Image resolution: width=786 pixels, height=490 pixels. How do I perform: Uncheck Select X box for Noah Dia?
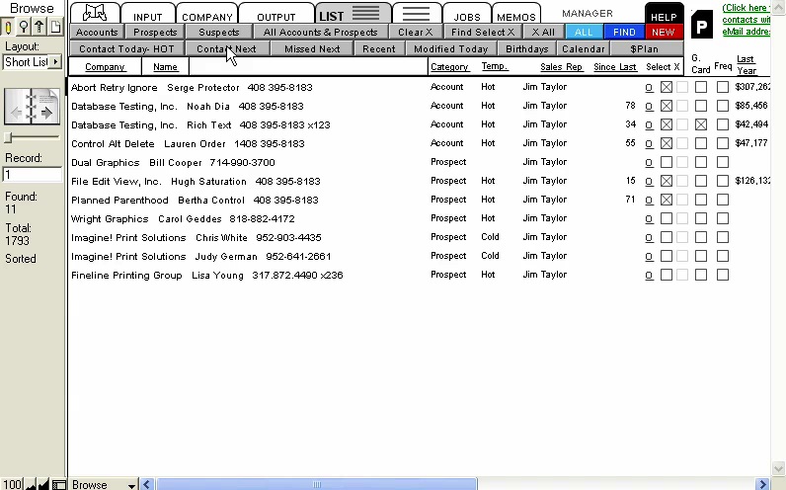click(x=667, y=106)
